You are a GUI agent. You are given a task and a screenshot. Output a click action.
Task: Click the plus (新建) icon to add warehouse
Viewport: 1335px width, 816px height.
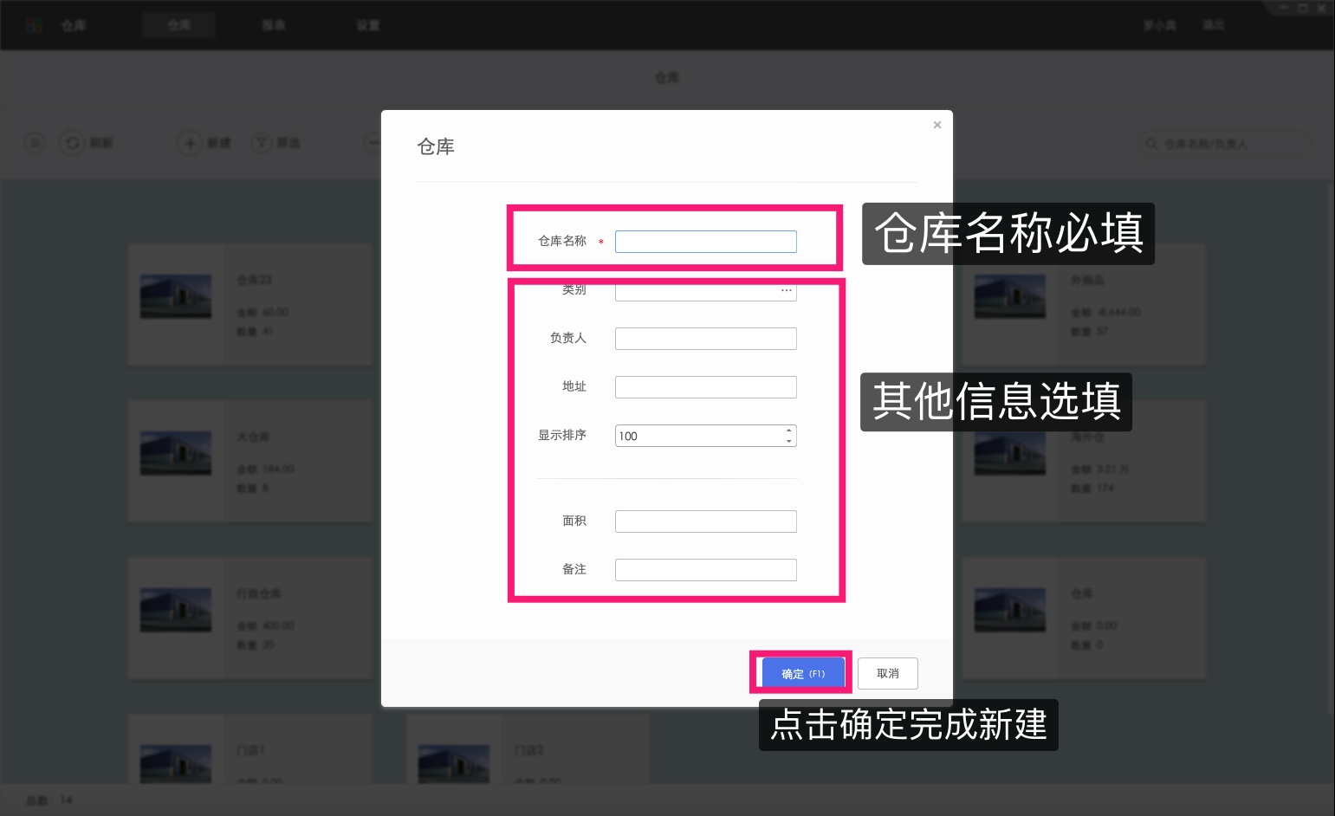click(190, 143)
